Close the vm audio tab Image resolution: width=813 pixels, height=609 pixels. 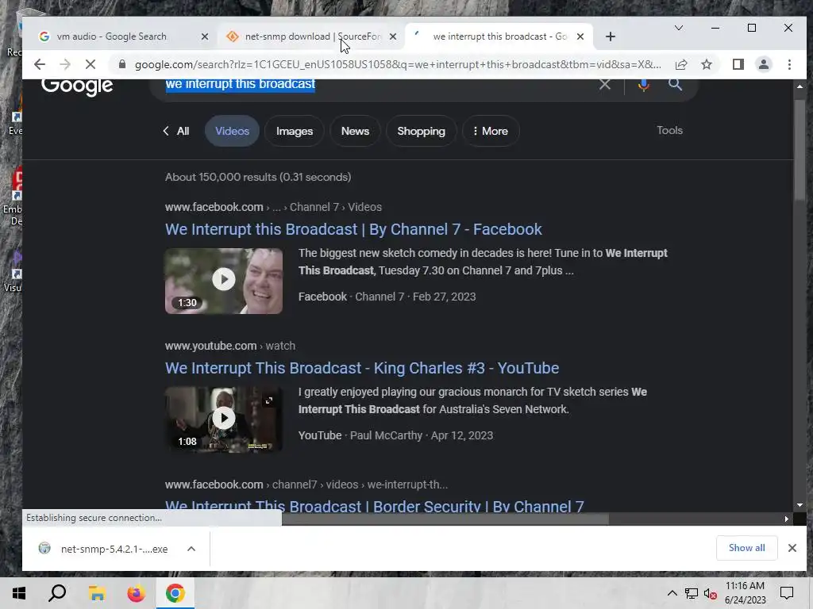click(x=204, y=36)
